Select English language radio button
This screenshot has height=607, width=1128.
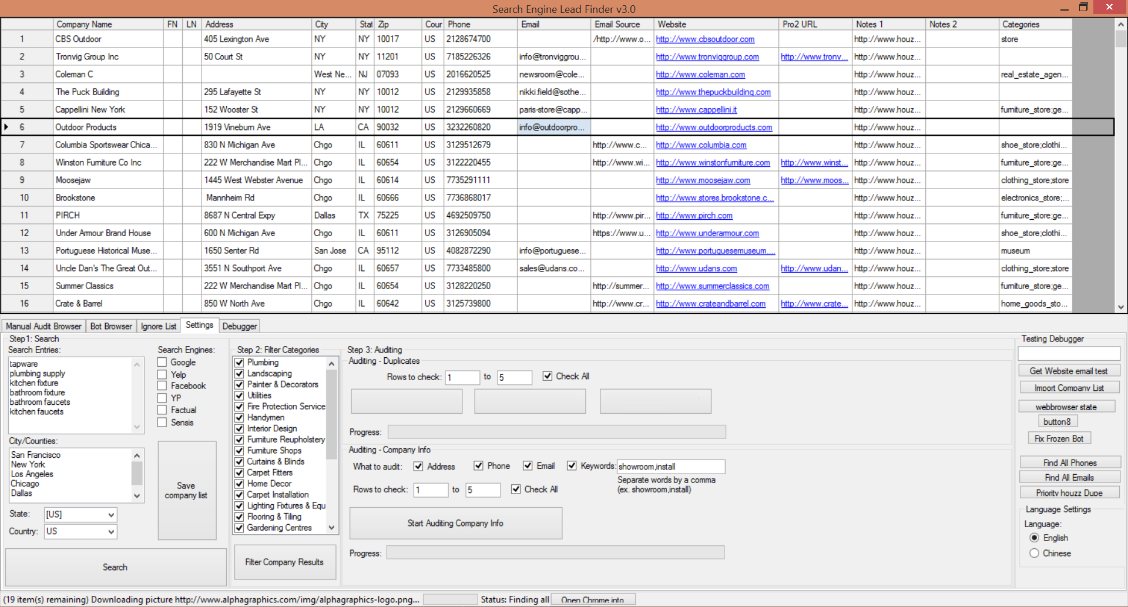pos(1035,538)
